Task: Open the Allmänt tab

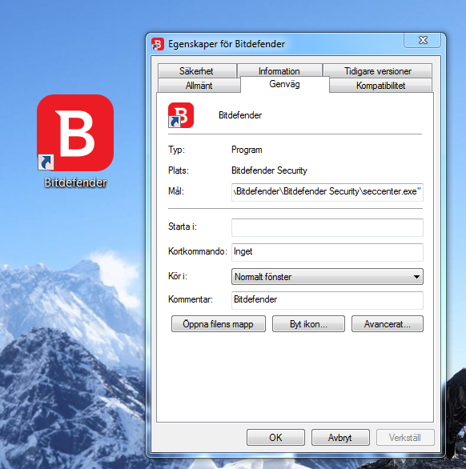Action: coord(199,86)
